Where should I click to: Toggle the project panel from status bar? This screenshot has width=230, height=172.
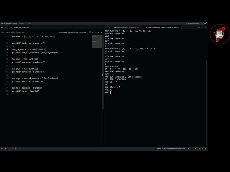(x=2, y=149)
